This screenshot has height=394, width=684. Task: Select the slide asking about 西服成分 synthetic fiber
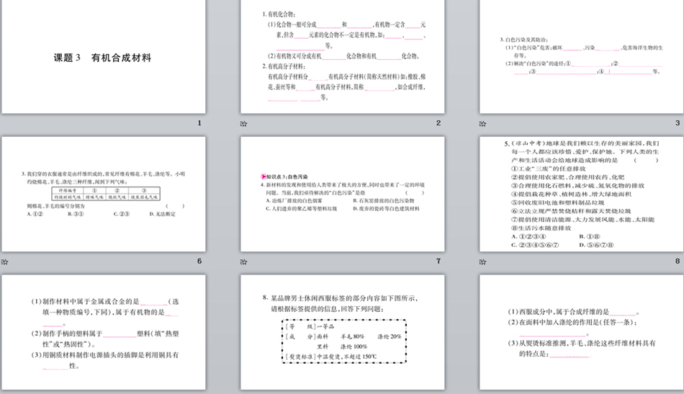[x=580, y=333]
